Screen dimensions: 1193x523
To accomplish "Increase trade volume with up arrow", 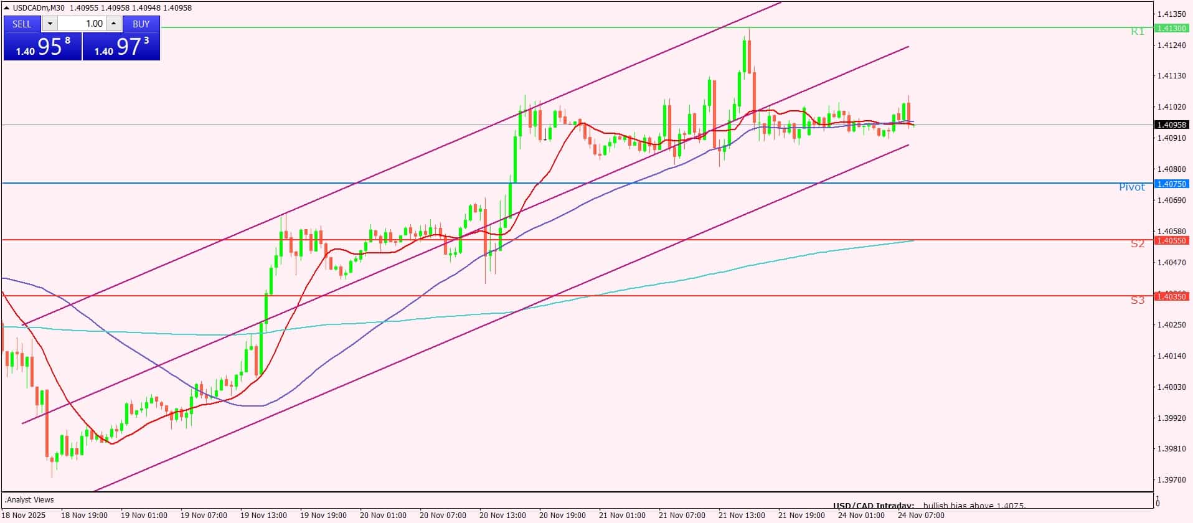I will pos(113,24).
